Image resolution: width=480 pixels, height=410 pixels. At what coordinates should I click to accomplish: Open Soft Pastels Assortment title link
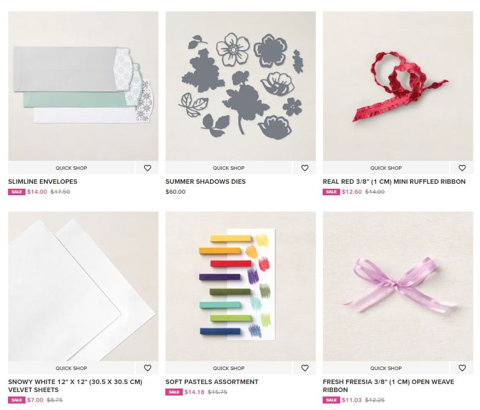(212, 382)
